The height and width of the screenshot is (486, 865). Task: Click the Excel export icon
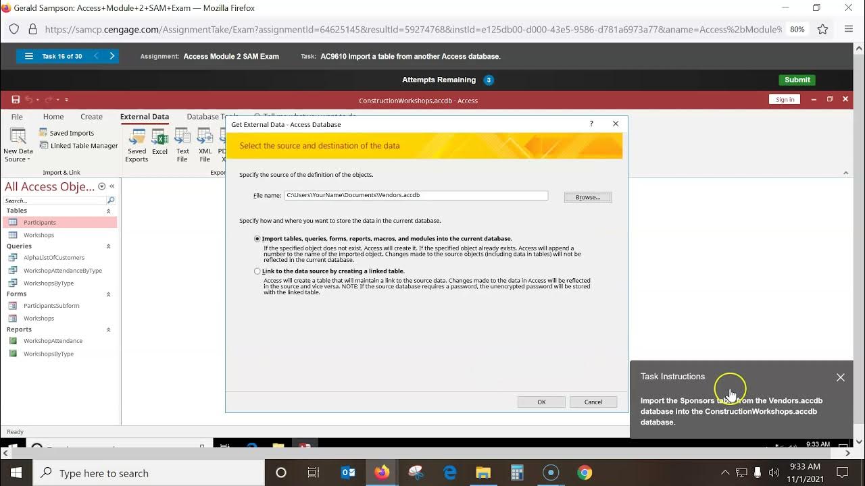point(160,142)
